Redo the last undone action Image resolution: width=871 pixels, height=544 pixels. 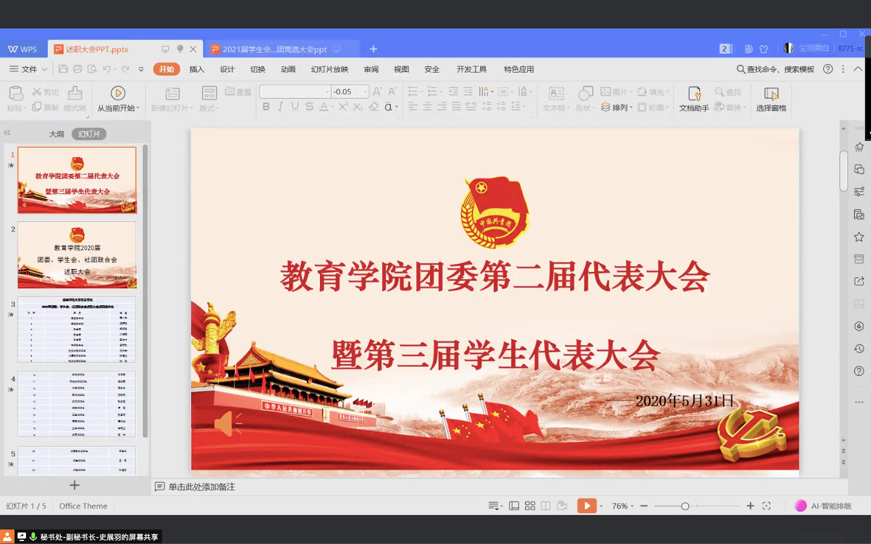click(x=125, y=69)
